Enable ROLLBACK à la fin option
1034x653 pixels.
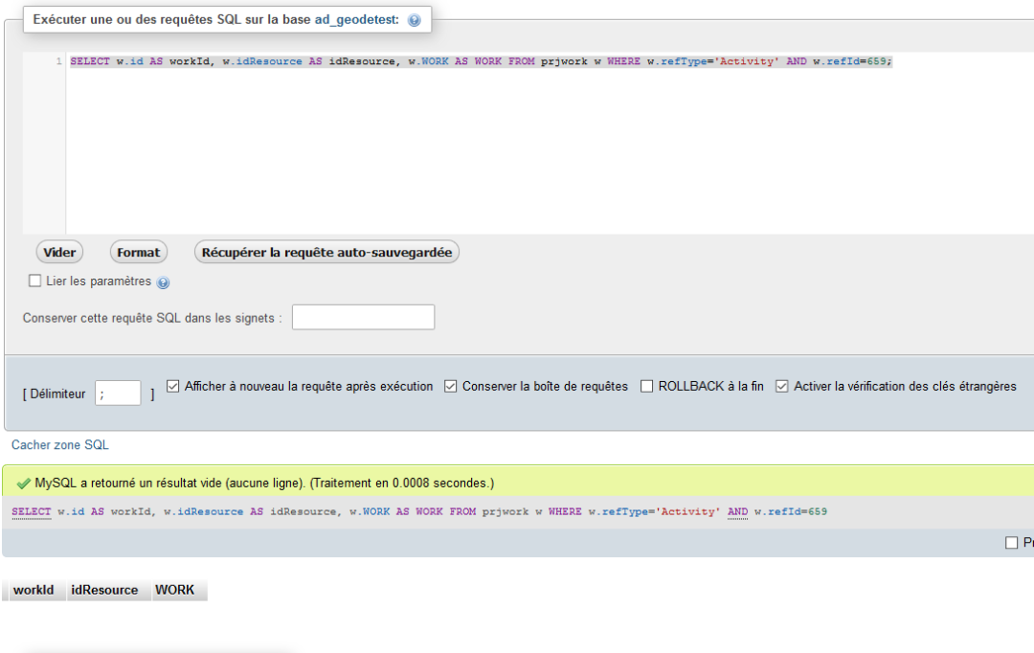point(647,387)
